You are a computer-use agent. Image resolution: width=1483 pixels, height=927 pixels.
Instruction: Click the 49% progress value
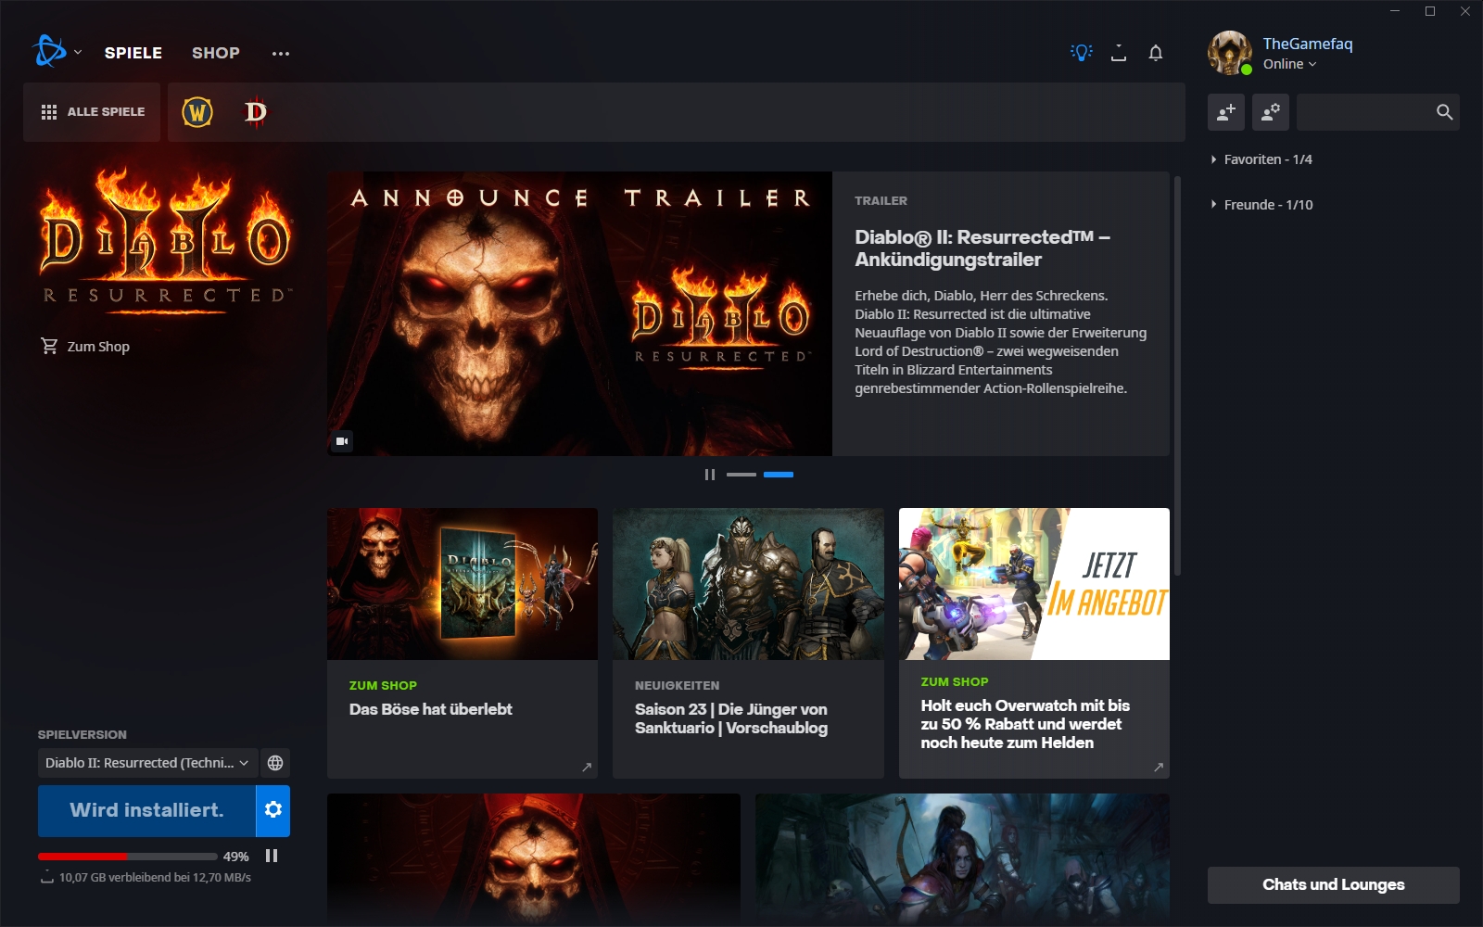click(x=235, y=857)
